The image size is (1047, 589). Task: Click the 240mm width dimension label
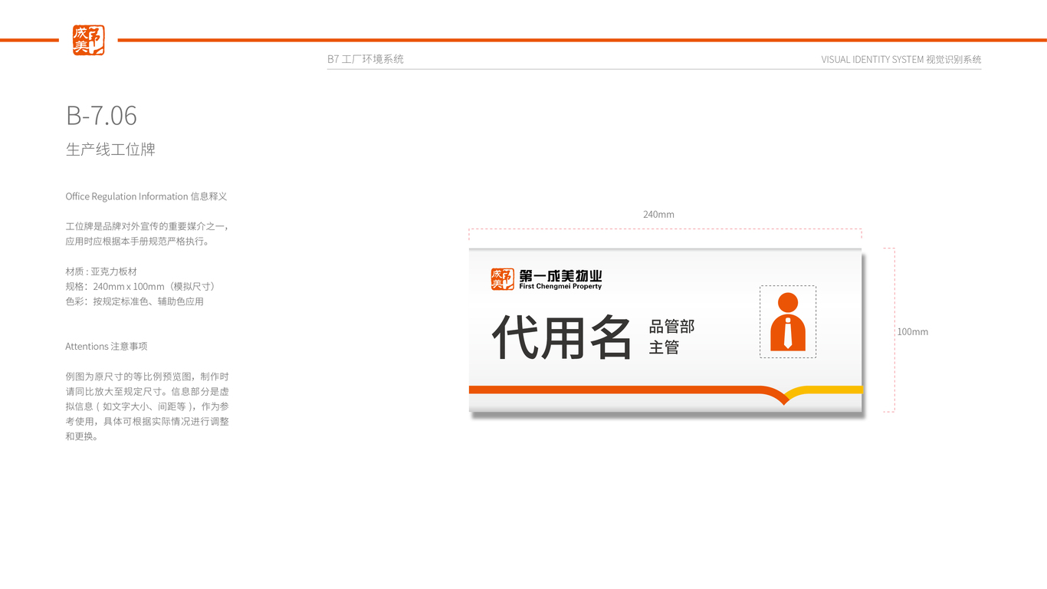(x=658, y=215)
